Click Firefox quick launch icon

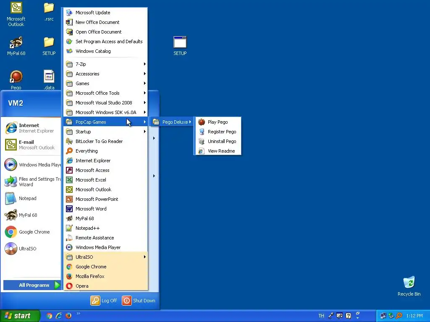tap(68, 316)
